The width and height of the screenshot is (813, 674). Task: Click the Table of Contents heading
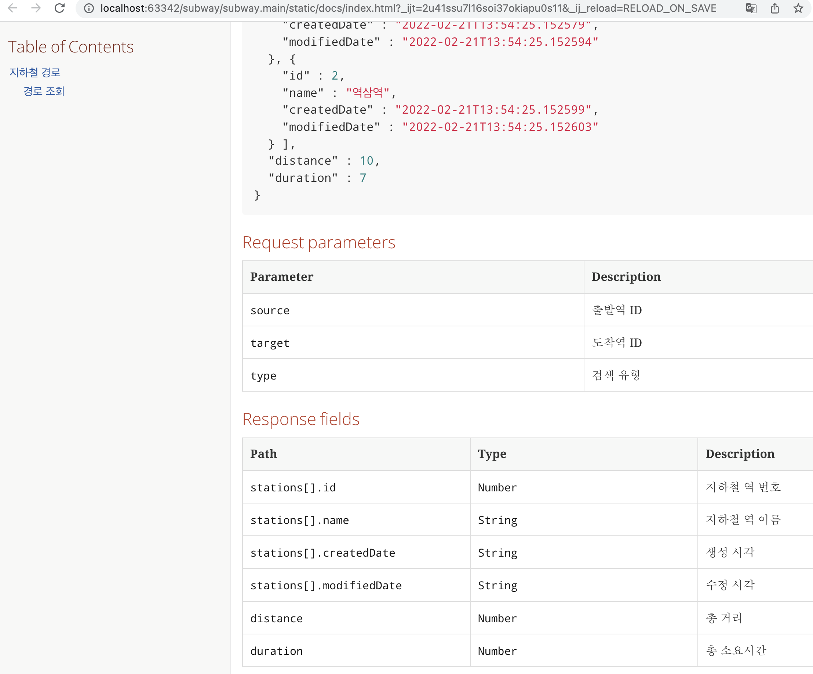click(x=71, y=47)
